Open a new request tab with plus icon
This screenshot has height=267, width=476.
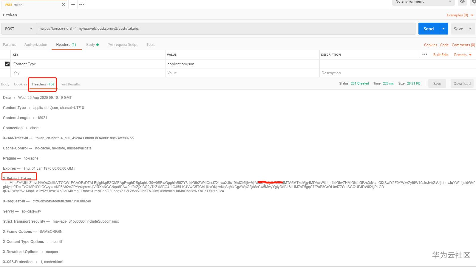click(x=73, y=4)
